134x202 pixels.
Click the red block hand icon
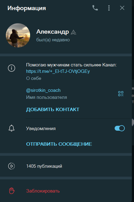pos(12,191)
